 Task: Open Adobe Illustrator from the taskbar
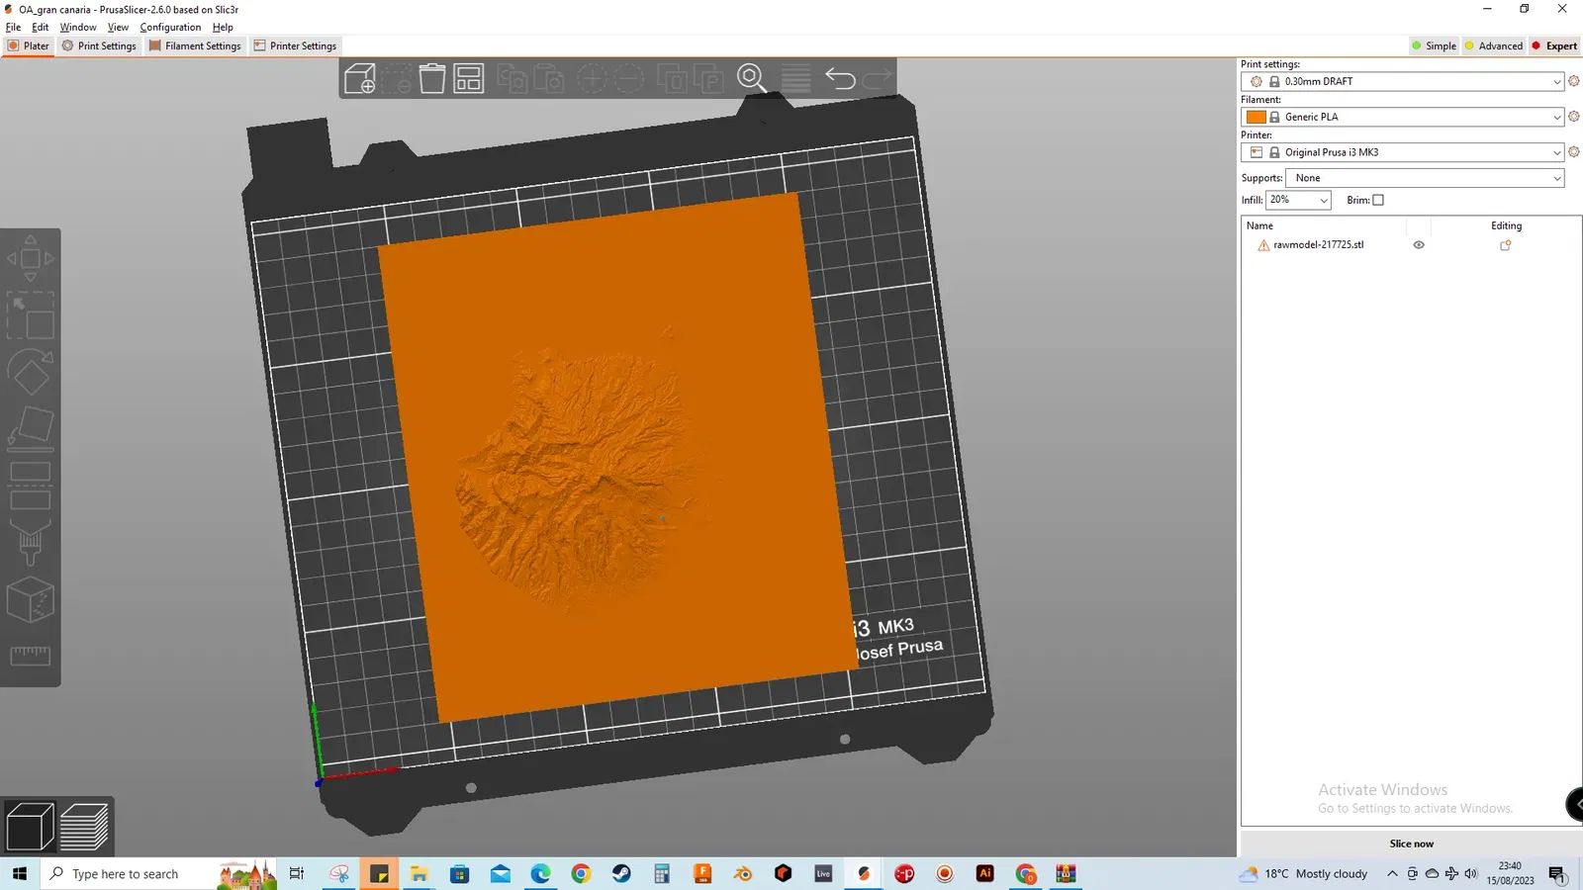(985, 874)
